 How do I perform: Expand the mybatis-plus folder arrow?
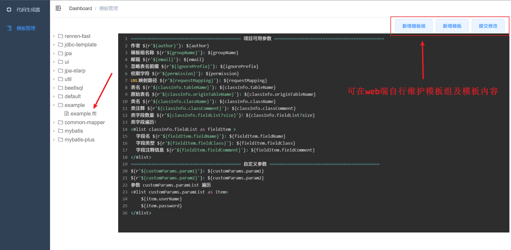(x=54, y=140)
